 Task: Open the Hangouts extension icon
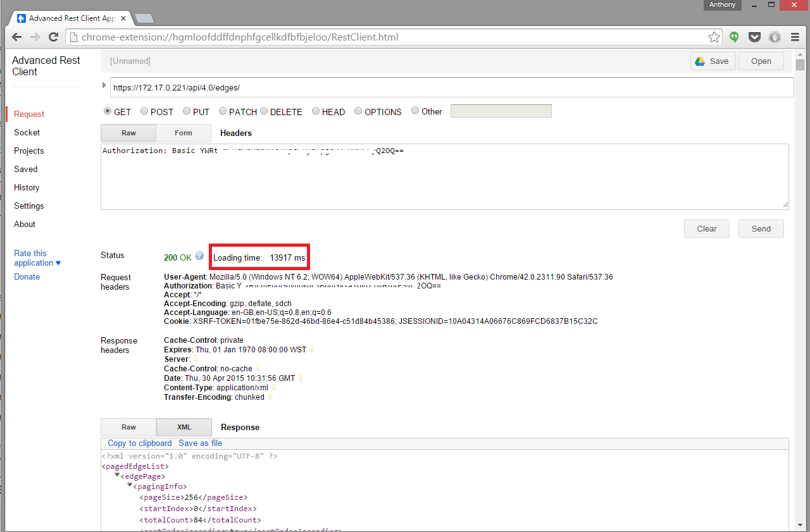[734, 37]
